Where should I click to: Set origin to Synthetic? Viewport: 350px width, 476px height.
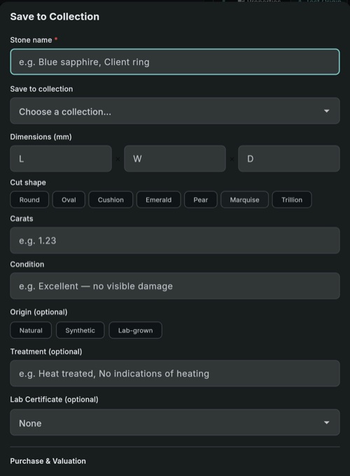pyautogui.click(x=80, y=330)
